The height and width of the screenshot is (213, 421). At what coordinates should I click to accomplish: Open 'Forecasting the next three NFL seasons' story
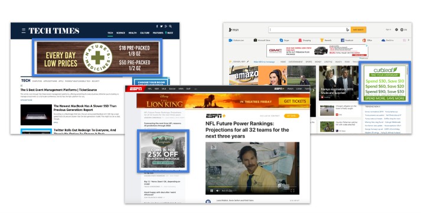tap(163, 124)
